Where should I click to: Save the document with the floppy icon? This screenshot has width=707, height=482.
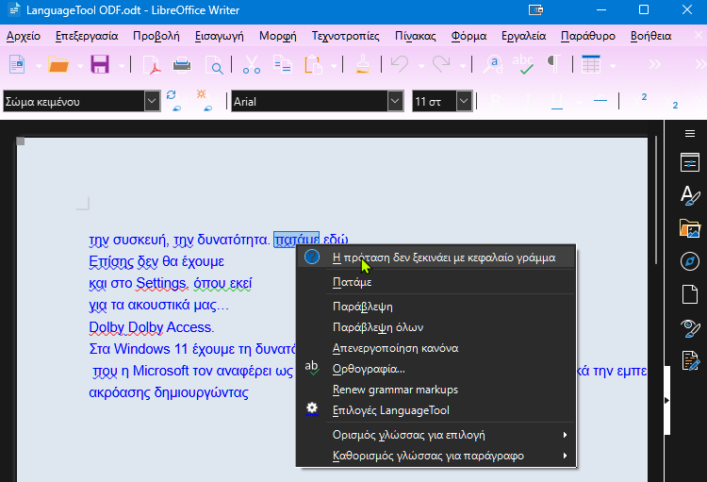click(x=100, y=64)
